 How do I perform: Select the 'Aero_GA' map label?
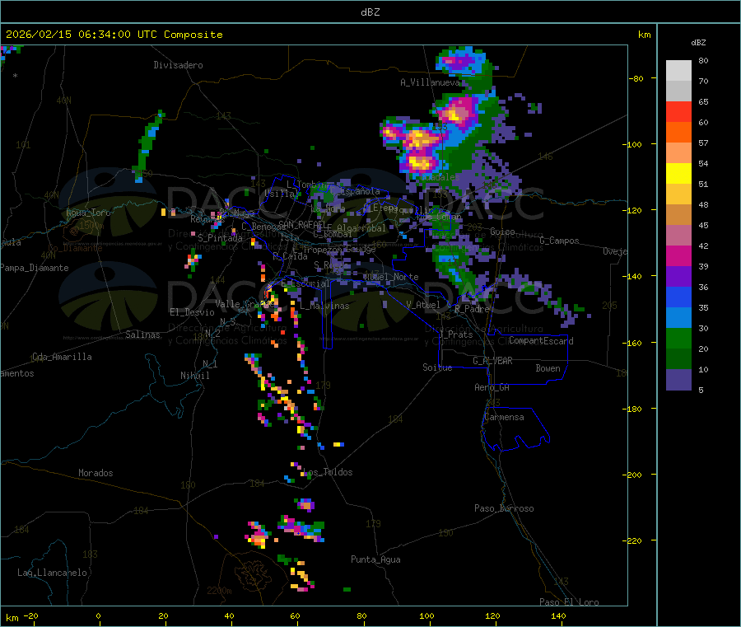pyautogui.click(x=492, y=387)
